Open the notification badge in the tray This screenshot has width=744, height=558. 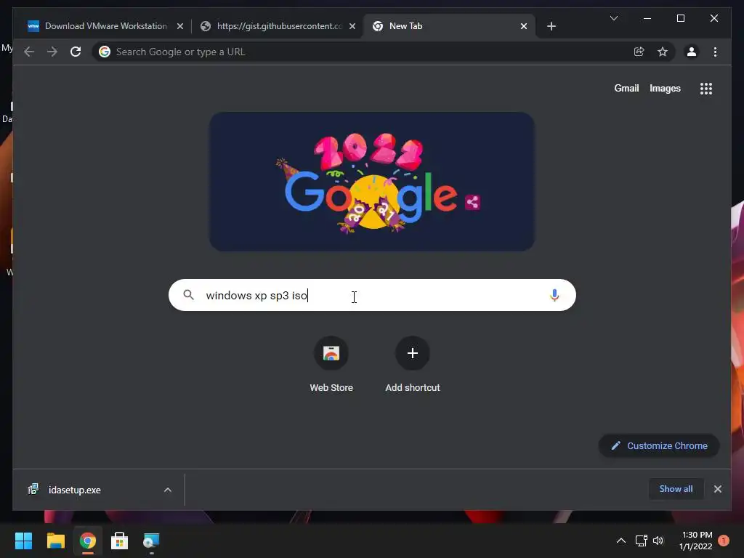pyautogui.click(x=723, y=541)
